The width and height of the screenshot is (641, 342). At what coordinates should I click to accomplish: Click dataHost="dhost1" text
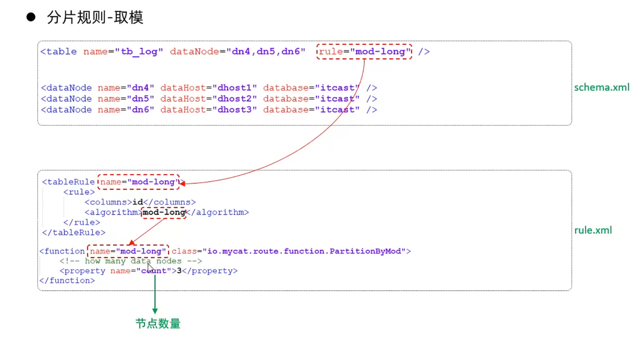[x=208, y=88]
